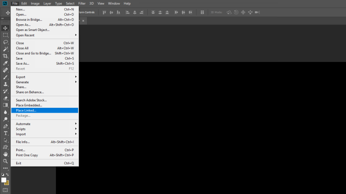Viewport: 346px width, 194px height.
Task: Choose Place Embedded menu entry
Action: pyautogui.click(x=45, y=105)
